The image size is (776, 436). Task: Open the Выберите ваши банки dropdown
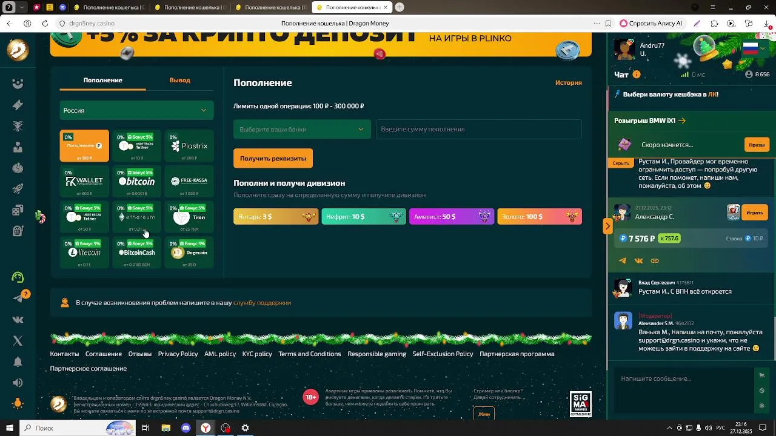pos(302,129)
